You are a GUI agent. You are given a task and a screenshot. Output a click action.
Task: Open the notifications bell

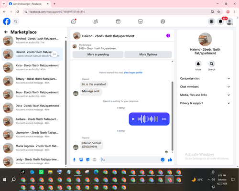tap(220, 21)
